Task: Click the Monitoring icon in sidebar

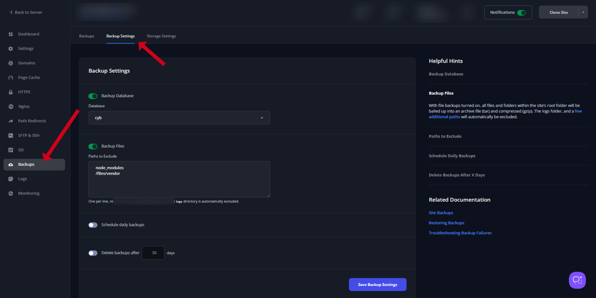Action: coord(11,194)
